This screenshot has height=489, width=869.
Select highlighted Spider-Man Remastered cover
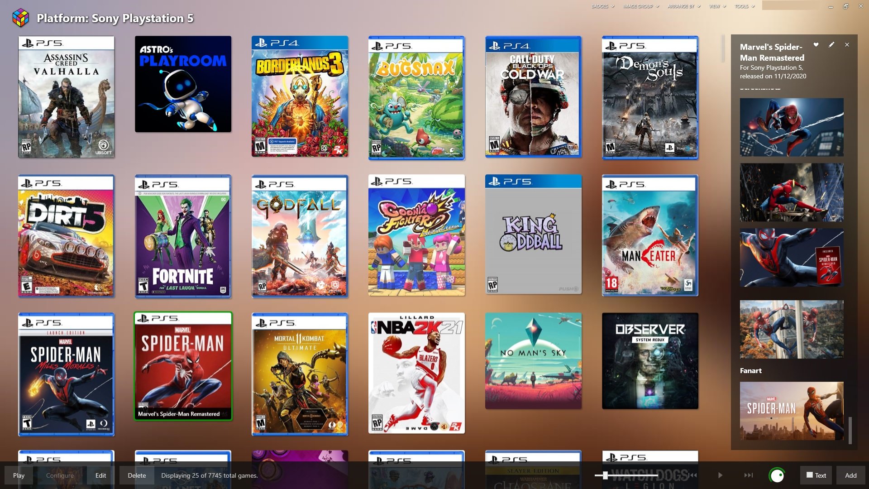click(183, 366)
